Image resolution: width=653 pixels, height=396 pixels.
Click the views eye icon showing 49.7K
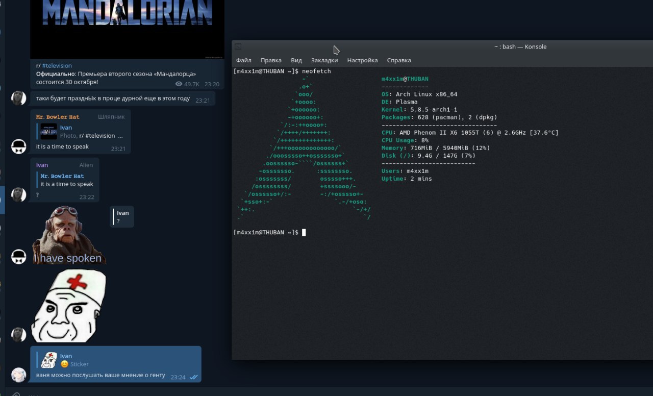pos(179,84)
